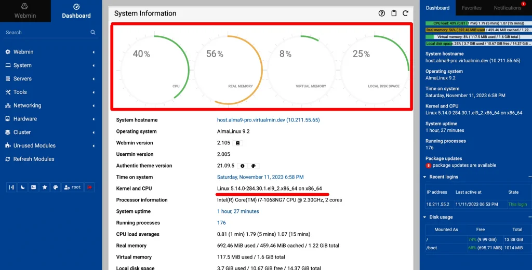
Task: Click 'package updates are available' in right panel
Action: [464, 165]
